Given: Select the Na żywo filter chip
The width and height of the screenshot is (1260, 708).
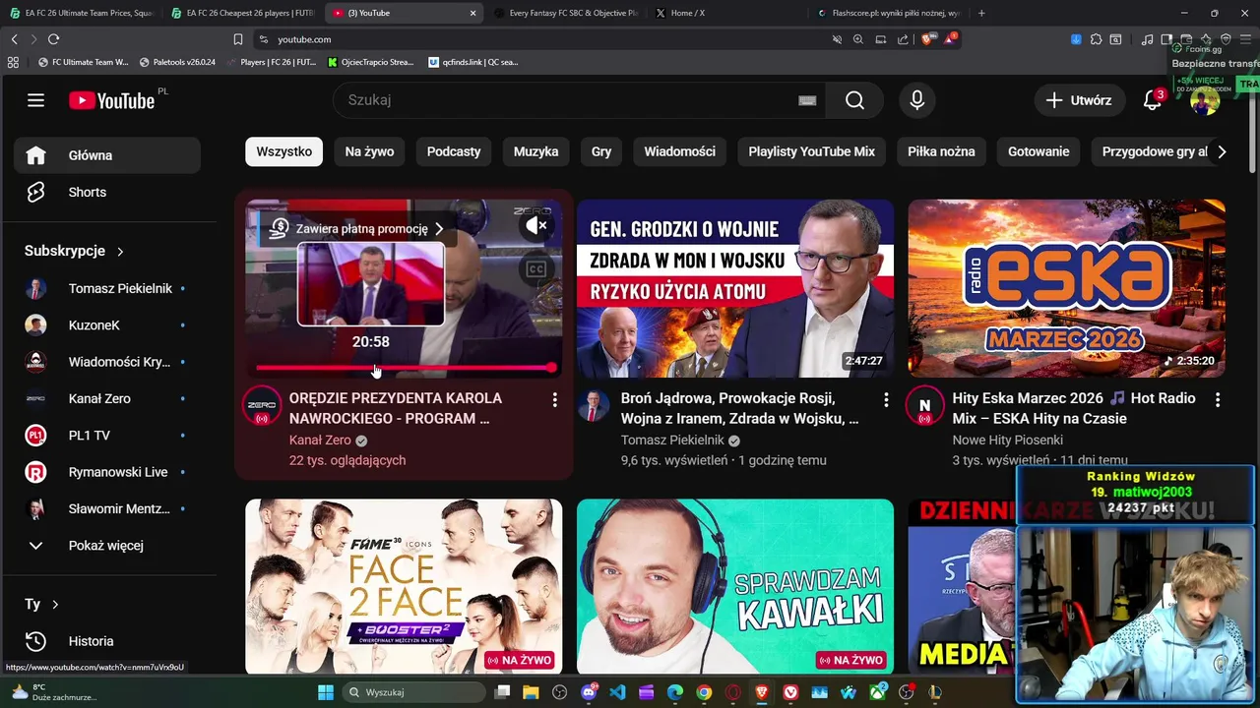Looking at the screenshot, I should [x=369, y=151].
